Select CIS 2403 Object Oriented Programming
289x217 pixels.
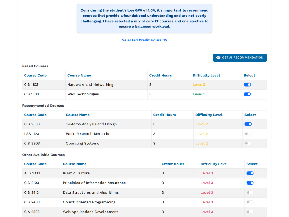point(250,202)
